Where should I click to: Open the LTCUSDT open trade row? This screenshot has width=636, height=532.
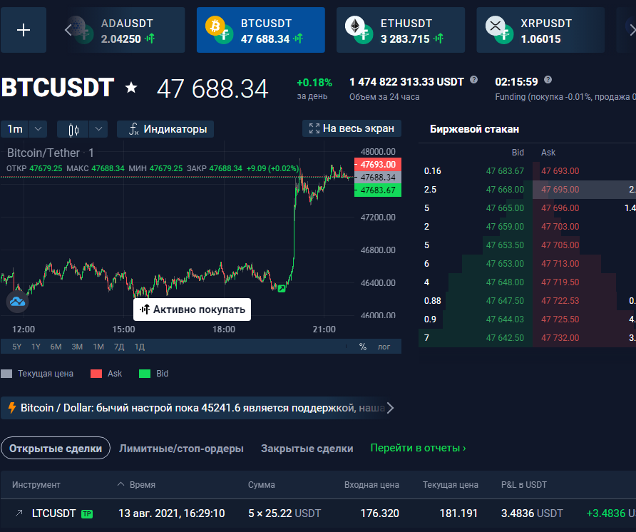tap(319, 513)
